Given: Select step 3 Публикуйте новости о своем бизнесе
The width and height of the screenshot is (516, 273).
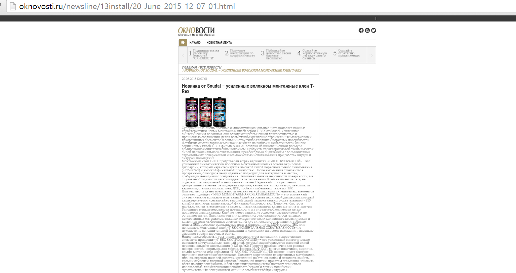Looking at the screenshot, I should (276, 54).
